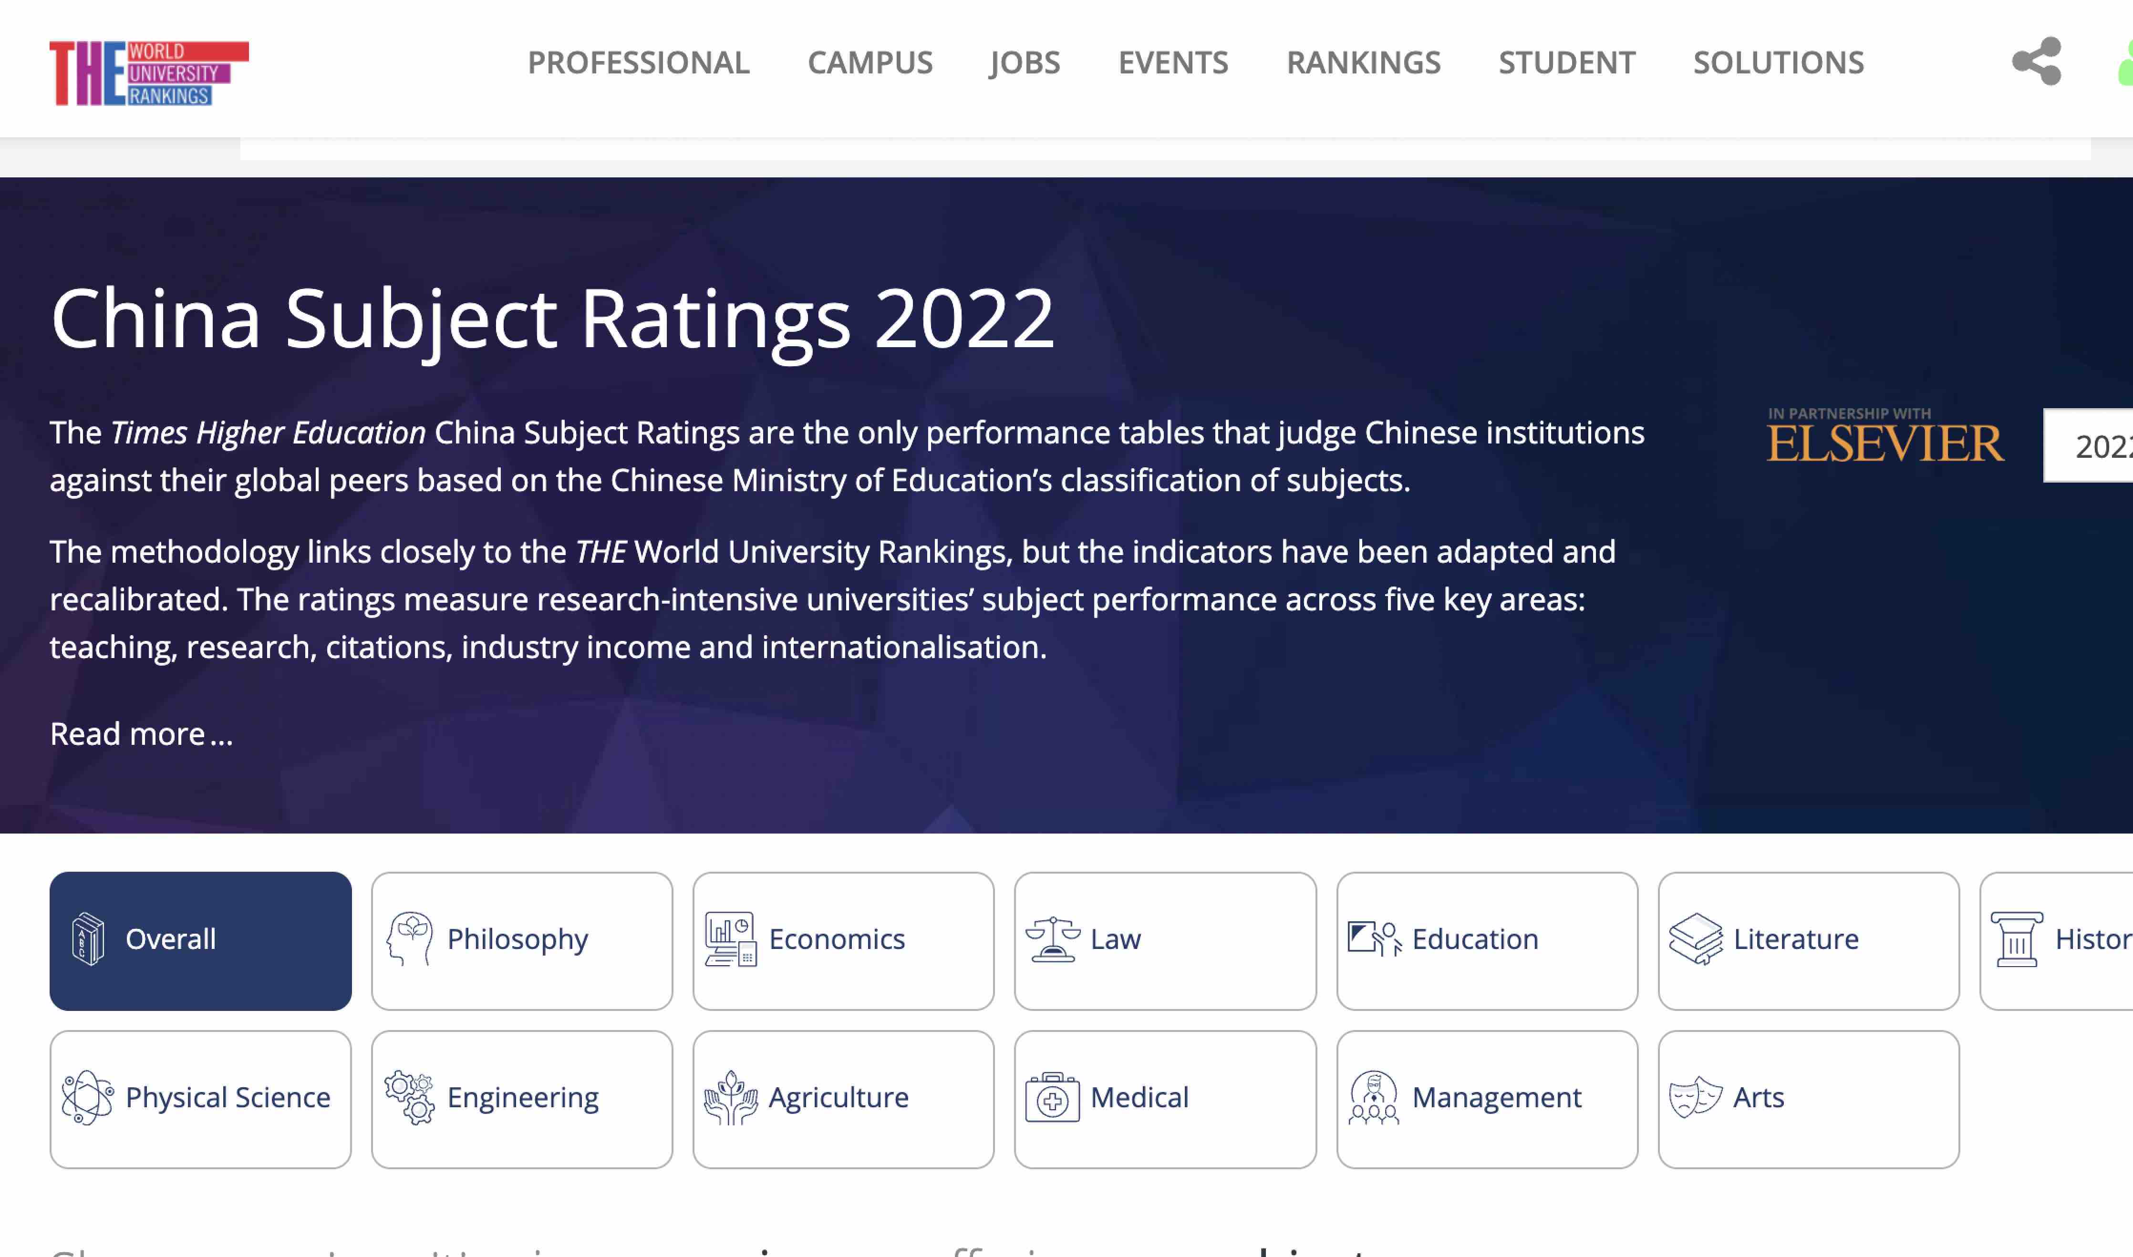This screenshot has height=1257, width=2133.
Task: Click the Economics chart icon
Action: [730, 939]
